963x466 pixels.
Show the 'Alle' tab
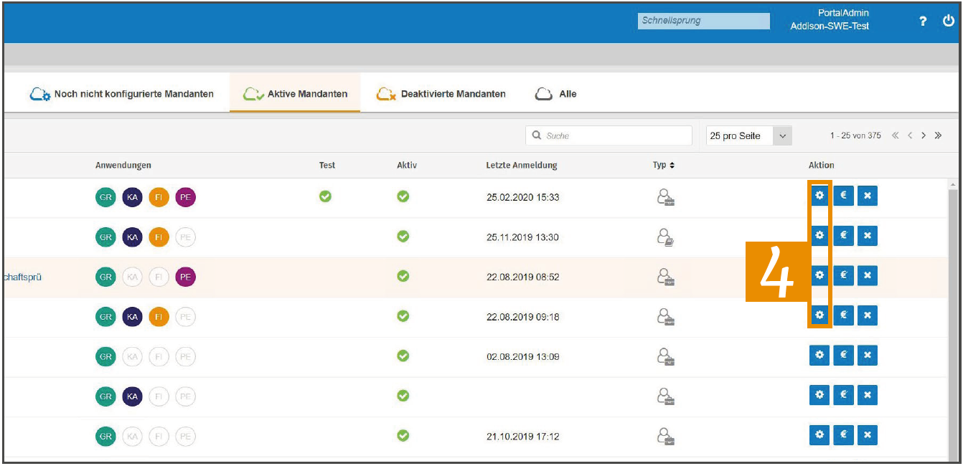tap(556, 94)
